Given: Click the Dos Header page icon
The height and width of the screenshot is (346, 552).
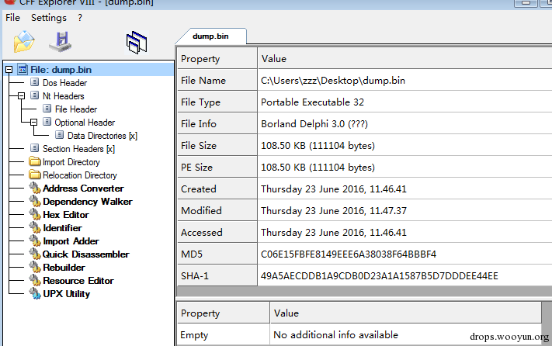Looking at the screenshot, I should point(34,82).
